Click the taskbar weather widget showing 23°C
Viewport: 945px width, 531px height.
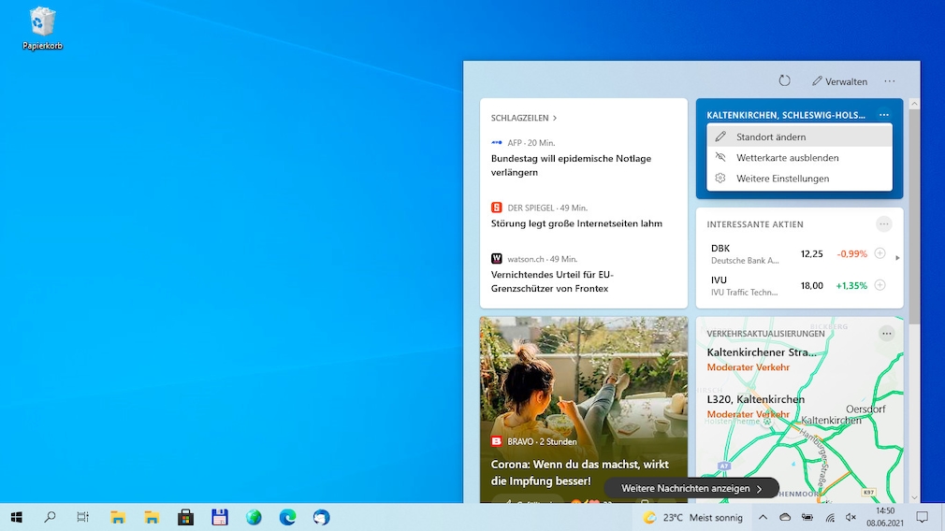691,517
